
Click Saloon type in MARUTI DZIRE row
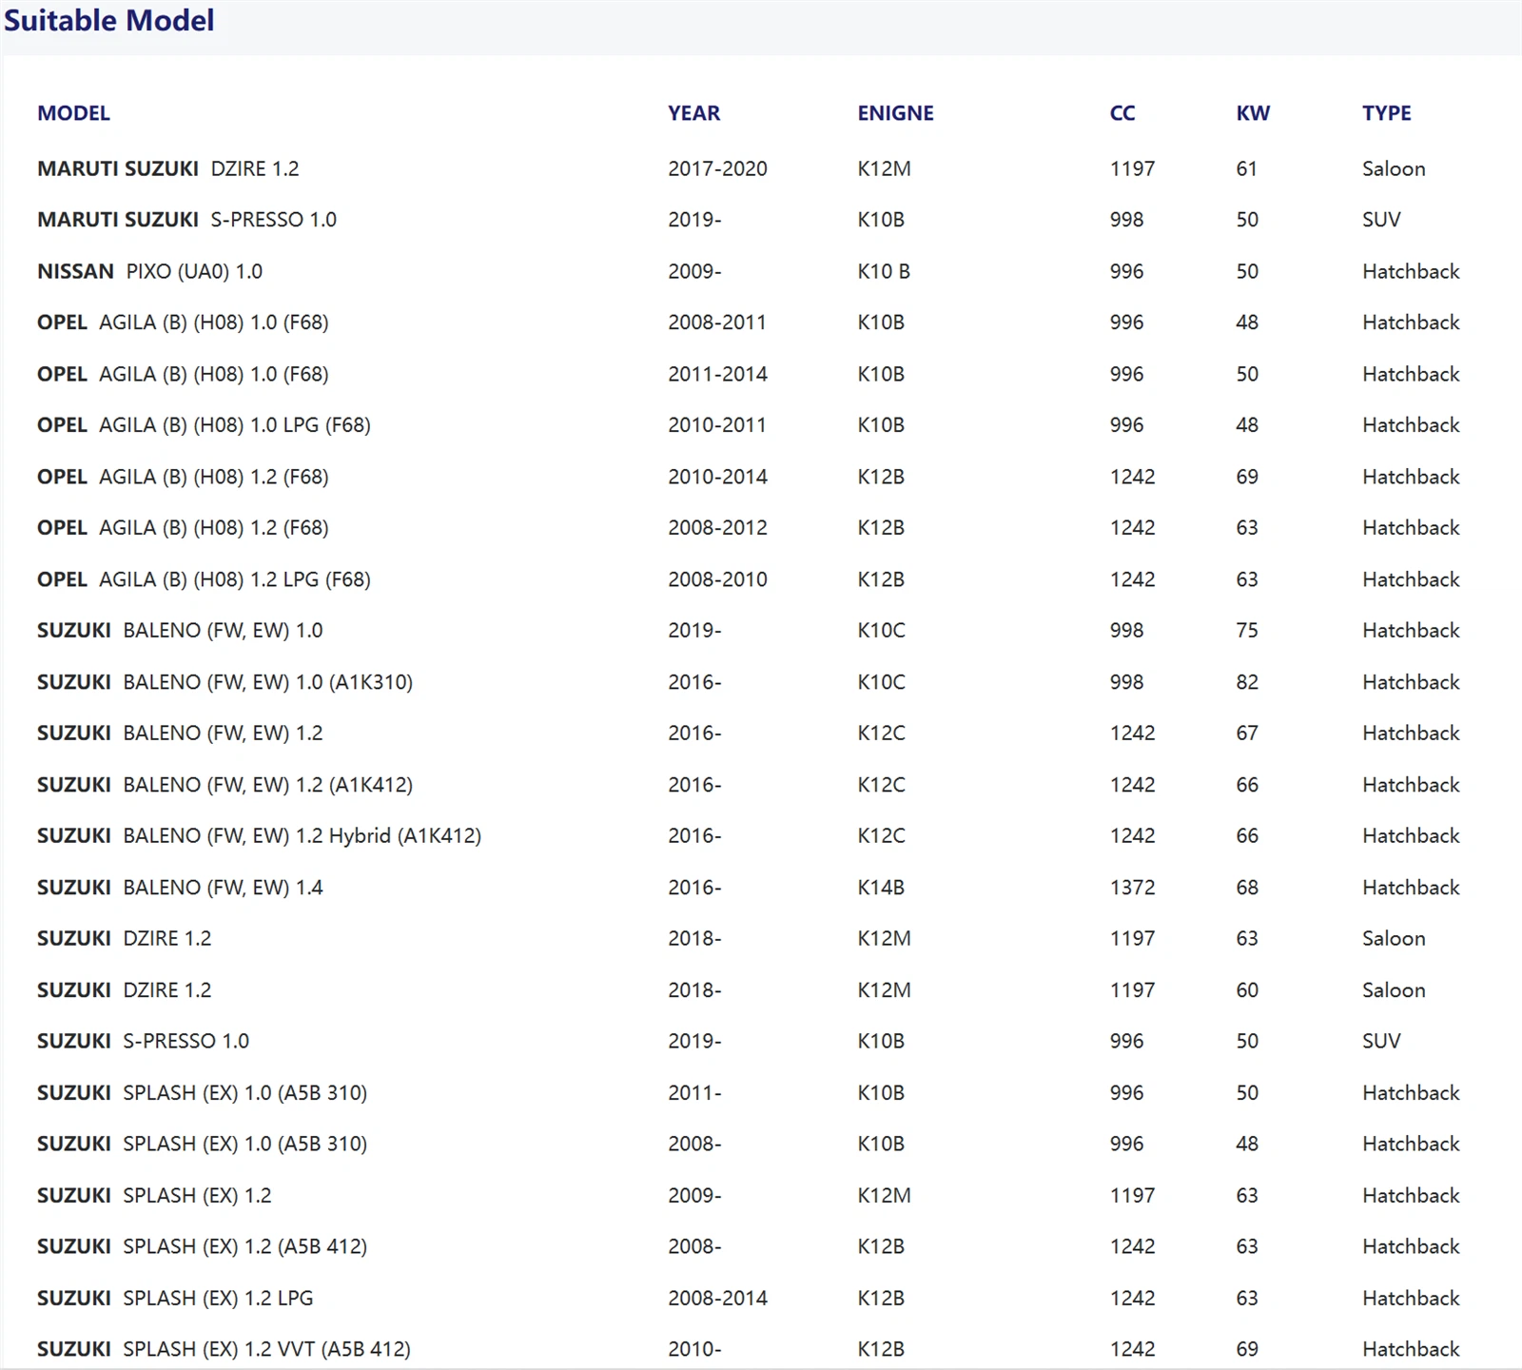click(1394, 168)
